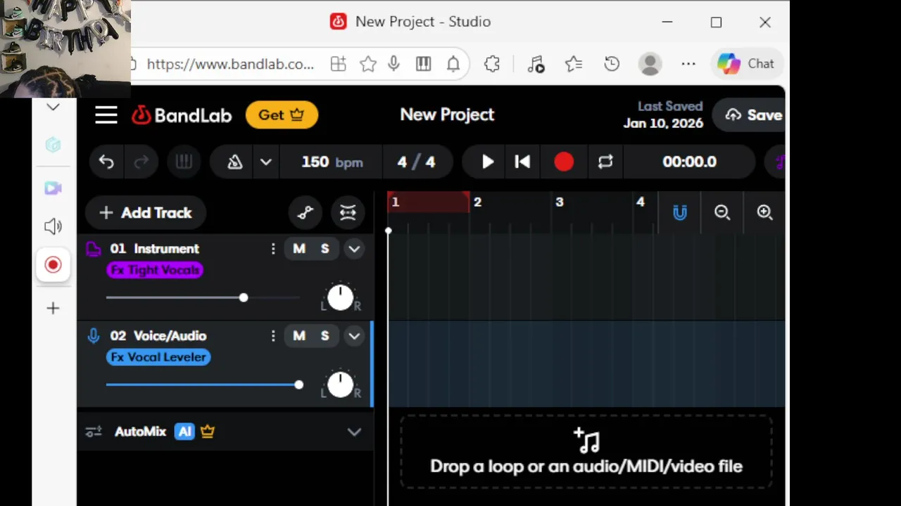Click bar 3 on the timeline ruler
The height and width of the screenshot is (506, 901).
coord(560,202)
